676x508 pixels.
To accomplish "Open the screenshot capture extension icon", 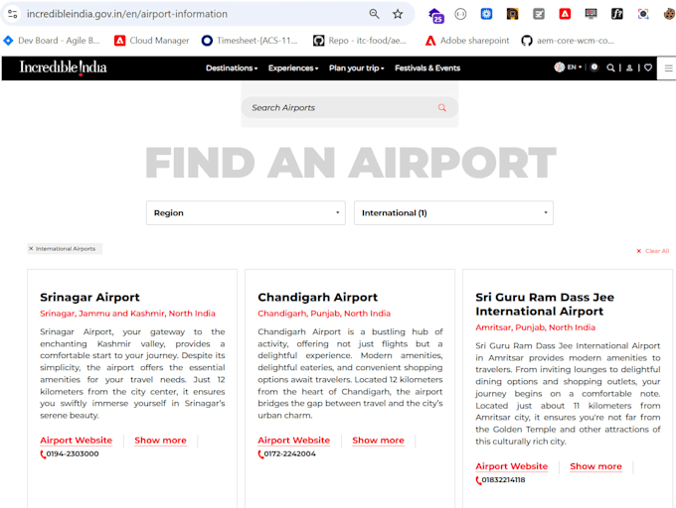I will point(643,14).
